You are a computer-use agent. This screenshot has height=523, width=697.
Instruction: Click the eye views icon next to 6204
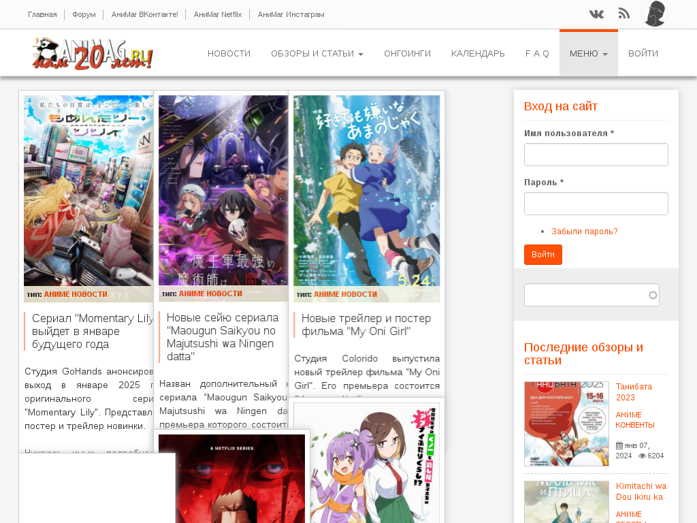click(643, 456)
